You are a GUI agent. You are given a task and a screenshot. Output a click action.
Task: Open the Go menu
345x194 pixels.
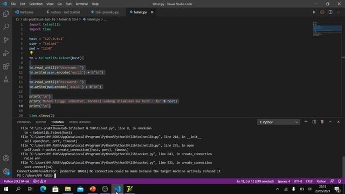pyautogui.click(x=60, y=4)
